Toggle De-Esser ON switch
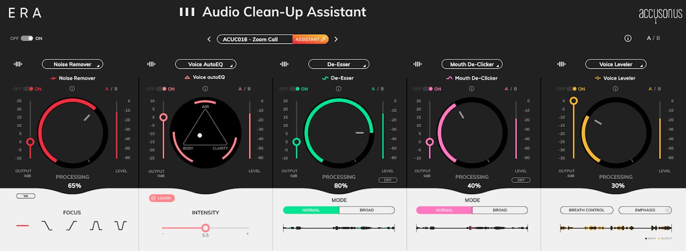This screenshot has width=686, height=251. pos(294,89)
